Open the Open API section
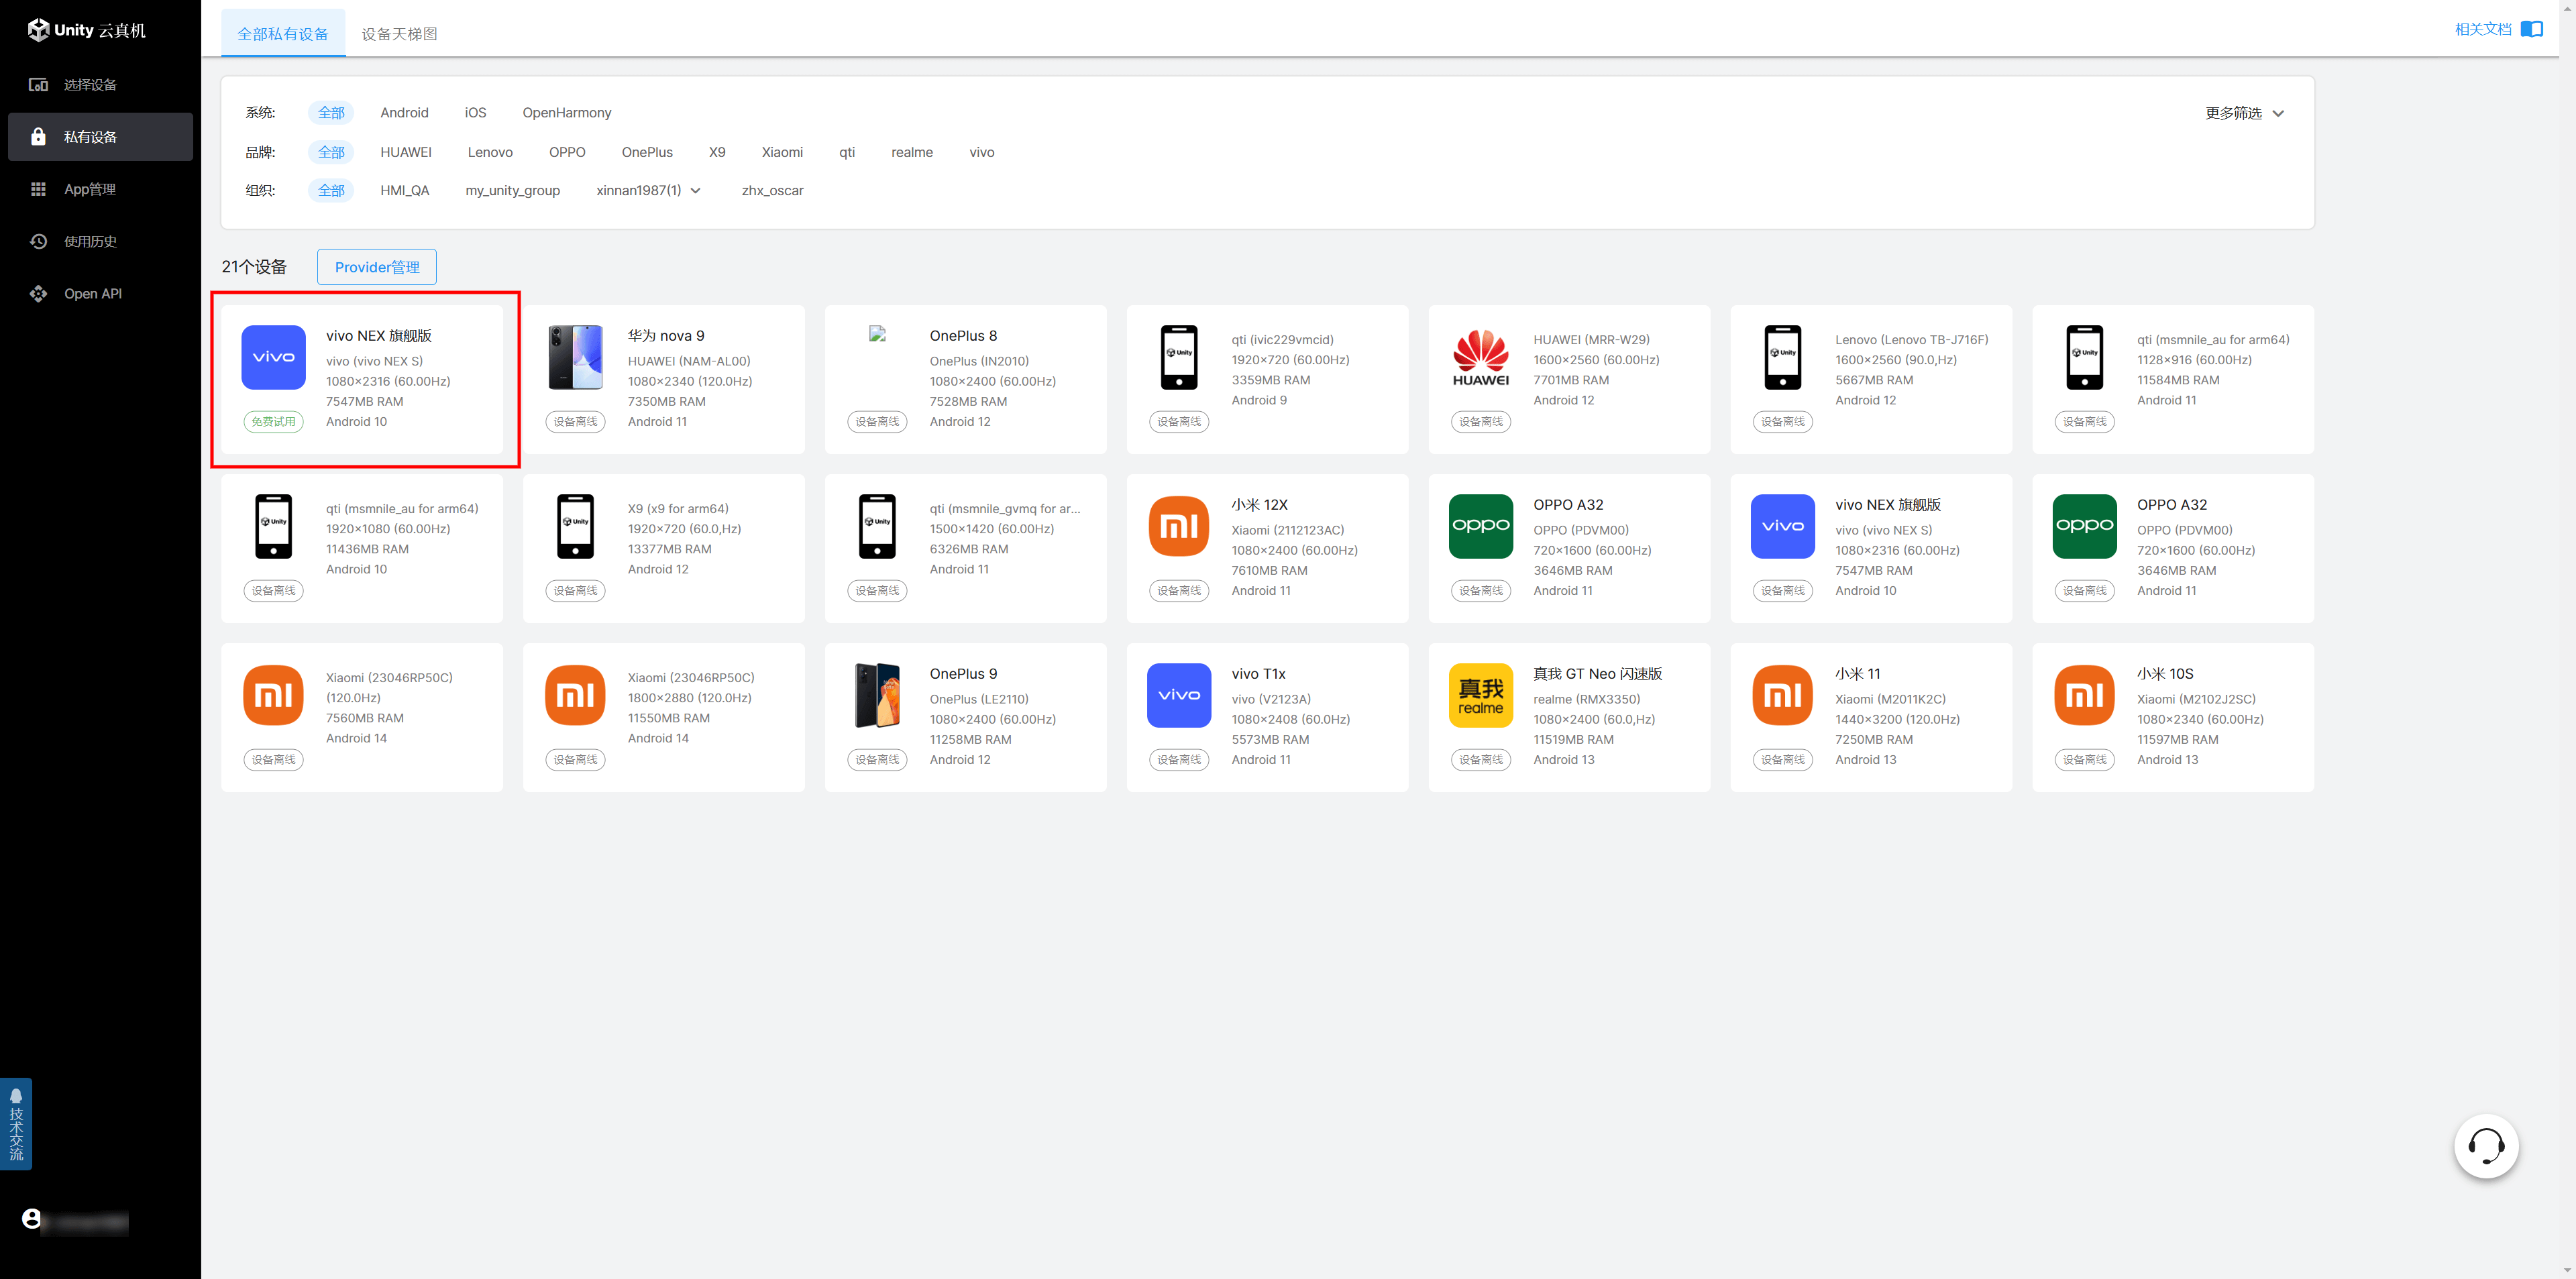Screen dimensions: 2576x1279 (x=92, y=294)
